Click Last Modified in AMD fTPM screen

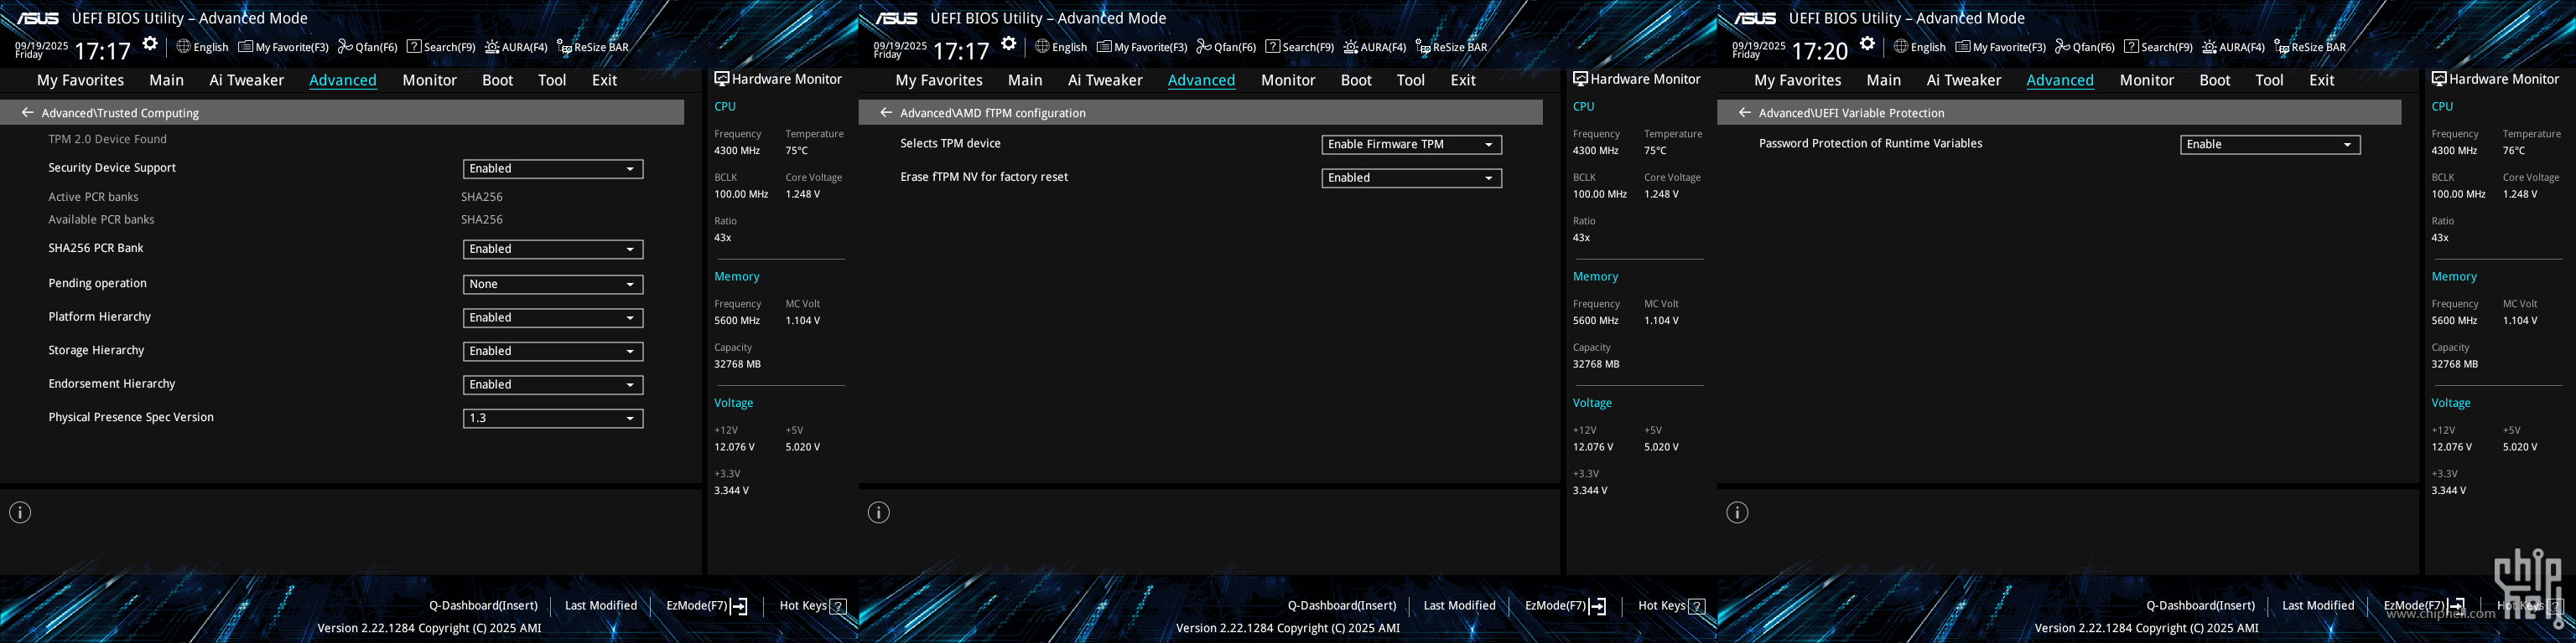[x=1459, y=605]
